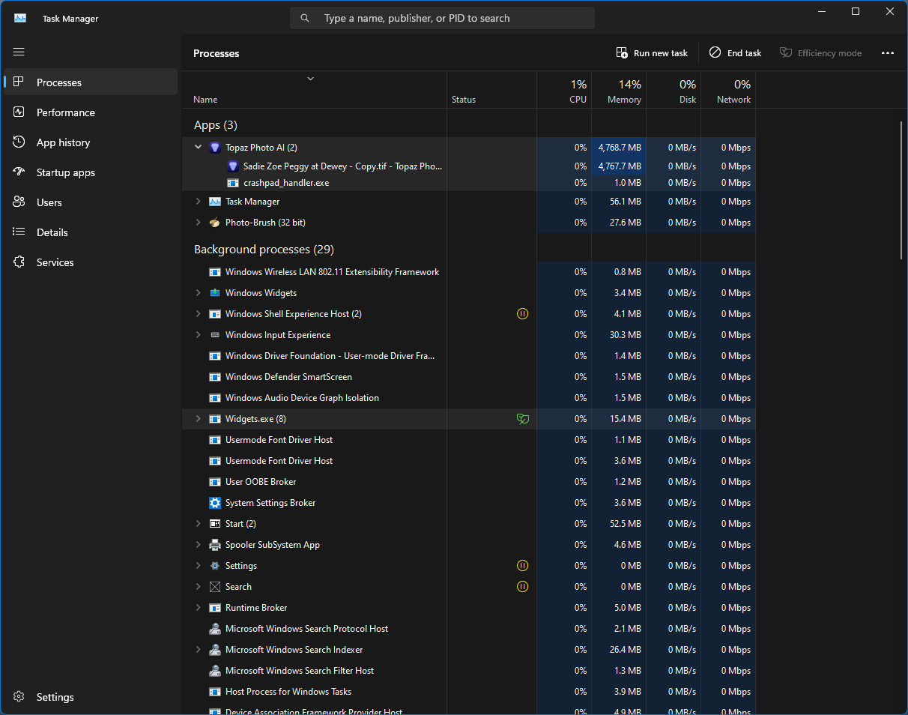
Task: Click the Spooler SubSystem App printer icon
Action: 215,545
